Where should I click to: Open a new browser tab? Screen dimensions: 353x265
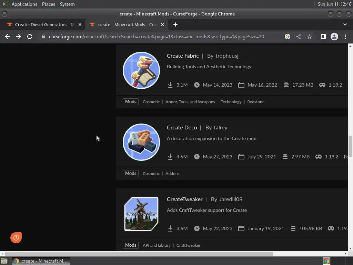coord(175,24)
